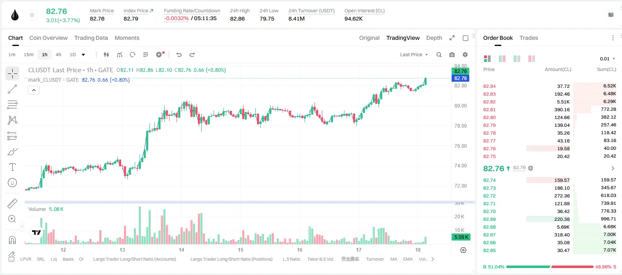
Task: Open the 0.01 price precision dropdown
Action: click(607, 59)
